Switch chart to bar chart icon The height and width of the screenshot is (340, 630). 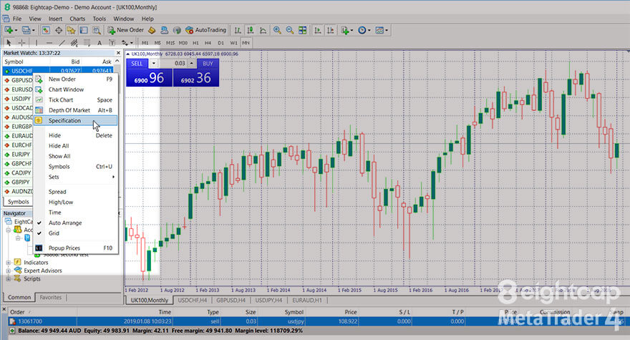coord(238,30)
